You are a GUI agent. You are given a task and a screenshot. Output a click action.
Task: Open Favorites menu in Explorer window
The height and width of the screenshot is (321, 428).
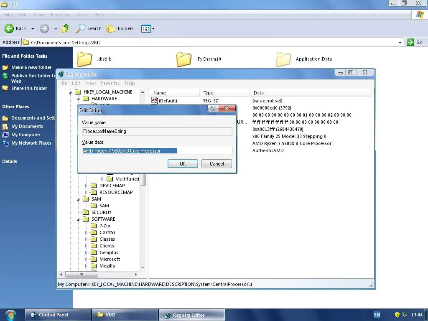click(60, 15)
